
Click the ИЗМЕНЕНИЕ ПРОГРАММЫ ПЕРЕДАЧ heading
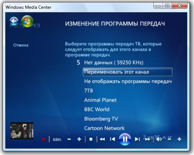115,24
